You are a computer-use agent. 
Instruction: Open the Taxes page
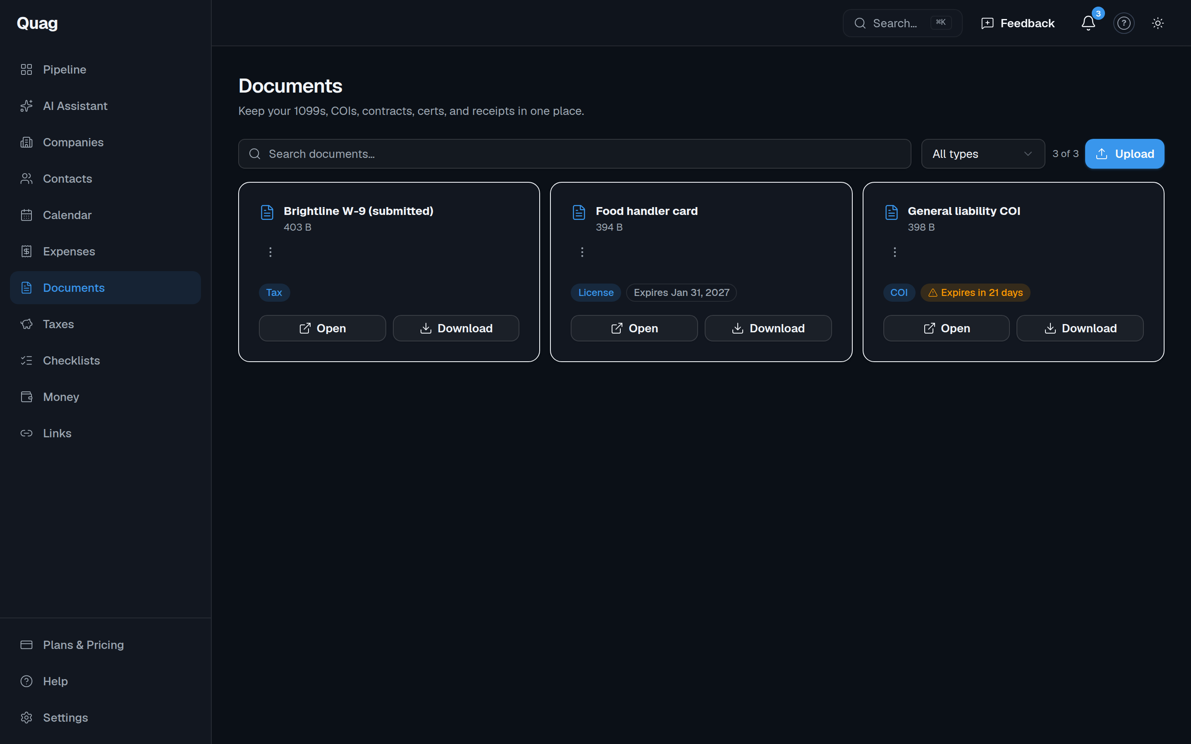(105, 324)
